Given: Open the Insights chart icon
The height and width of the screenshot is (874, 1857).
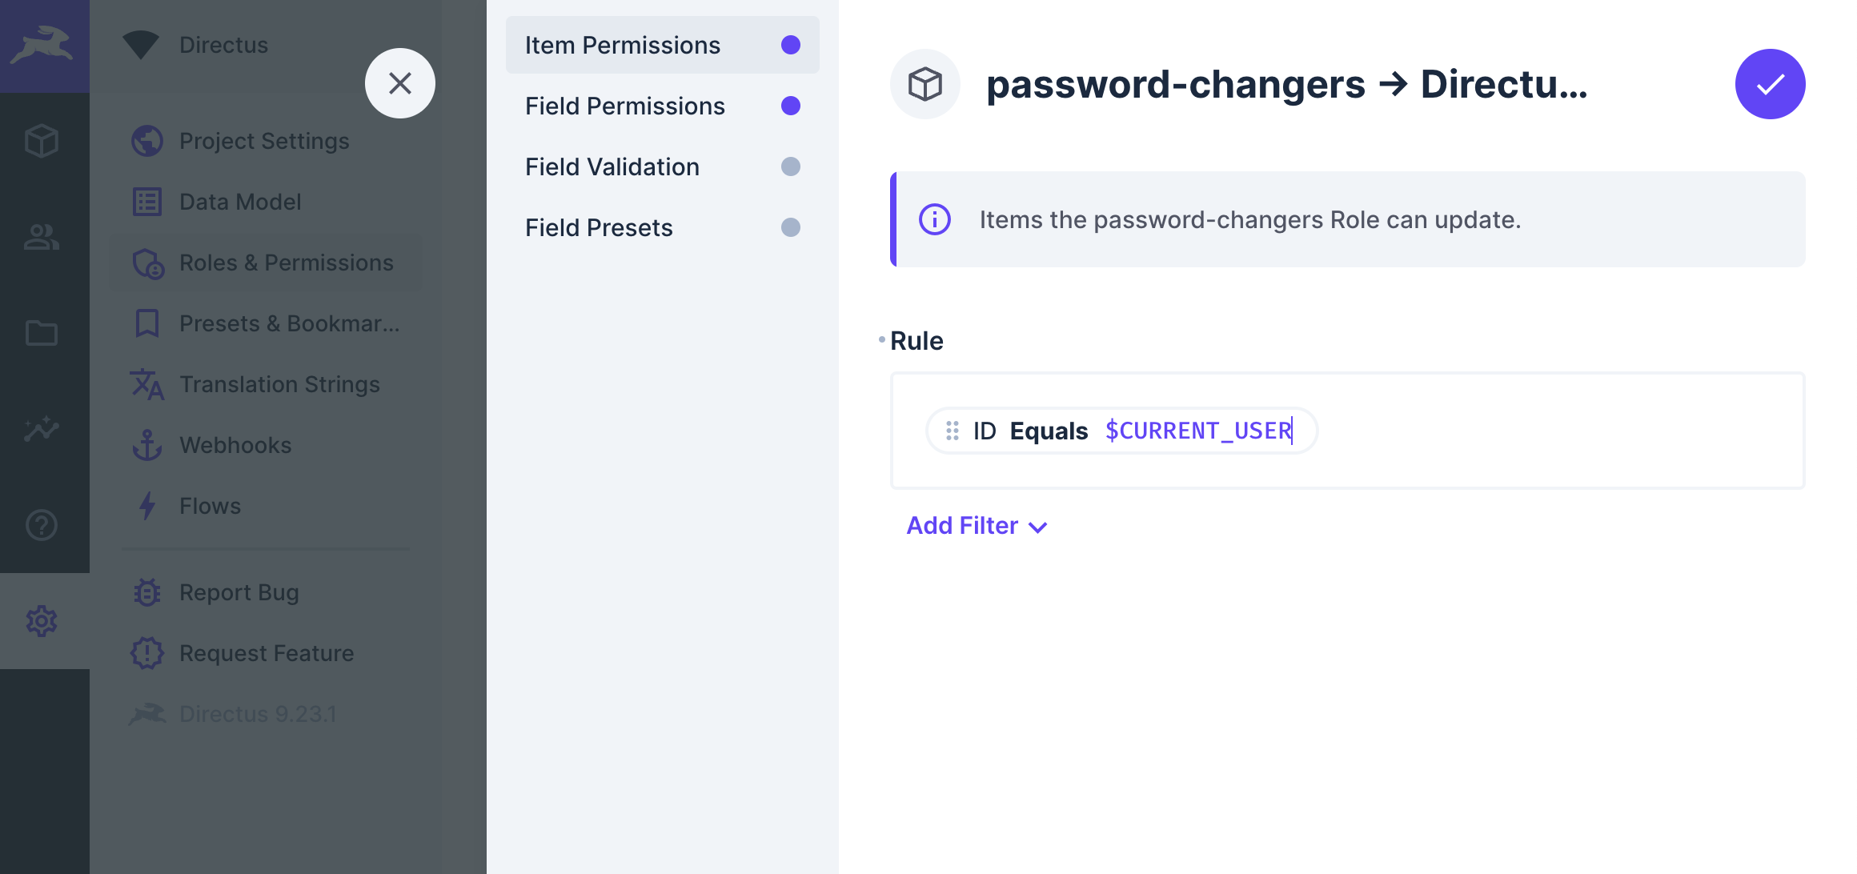Looking at the screenshot, I should [x=42, y=429].
